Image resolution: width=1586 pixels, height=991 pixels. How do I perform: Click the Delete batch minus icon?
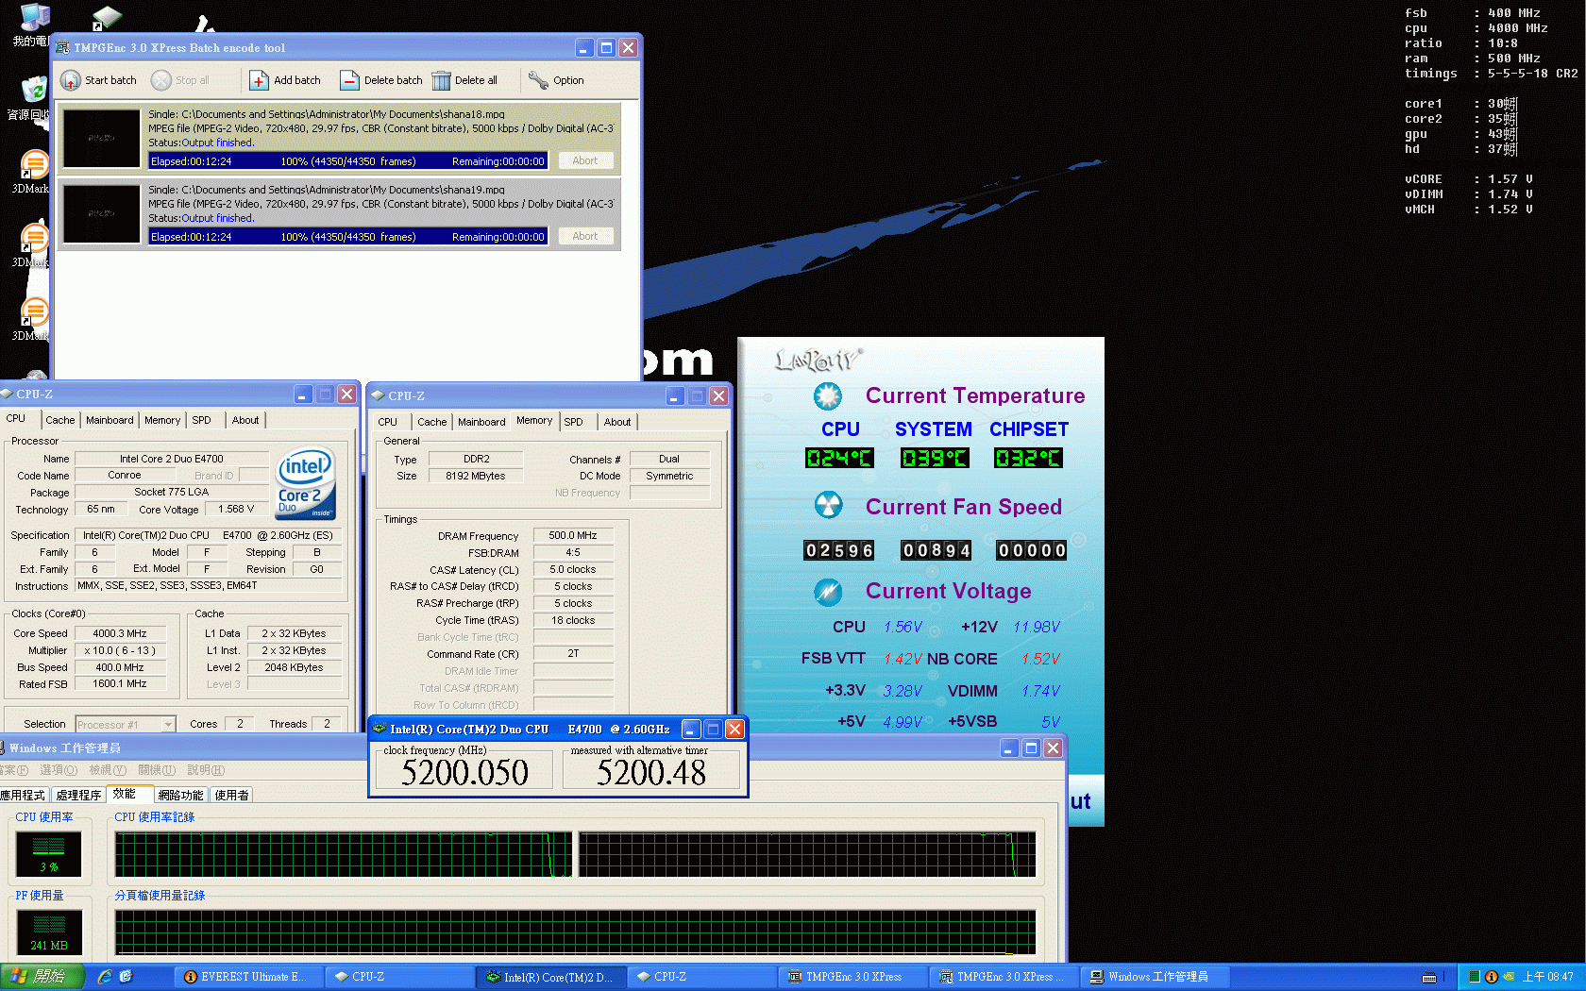[x=349, y=80]
